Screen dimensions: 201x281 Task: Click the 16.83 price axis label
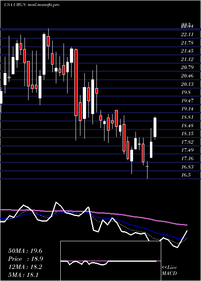pyautogui.click(x=187, y=167)
